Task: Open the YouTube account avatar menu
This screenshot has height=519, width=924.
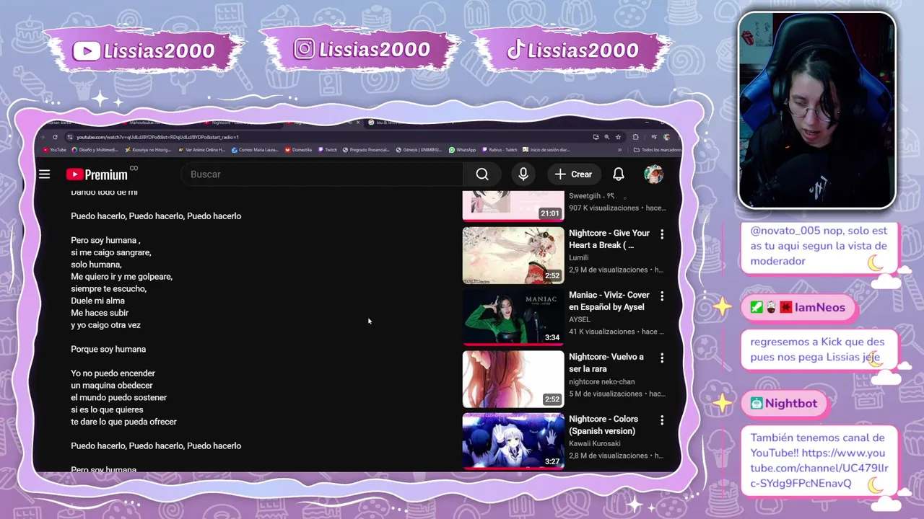Action: click(x=653, y=174)
